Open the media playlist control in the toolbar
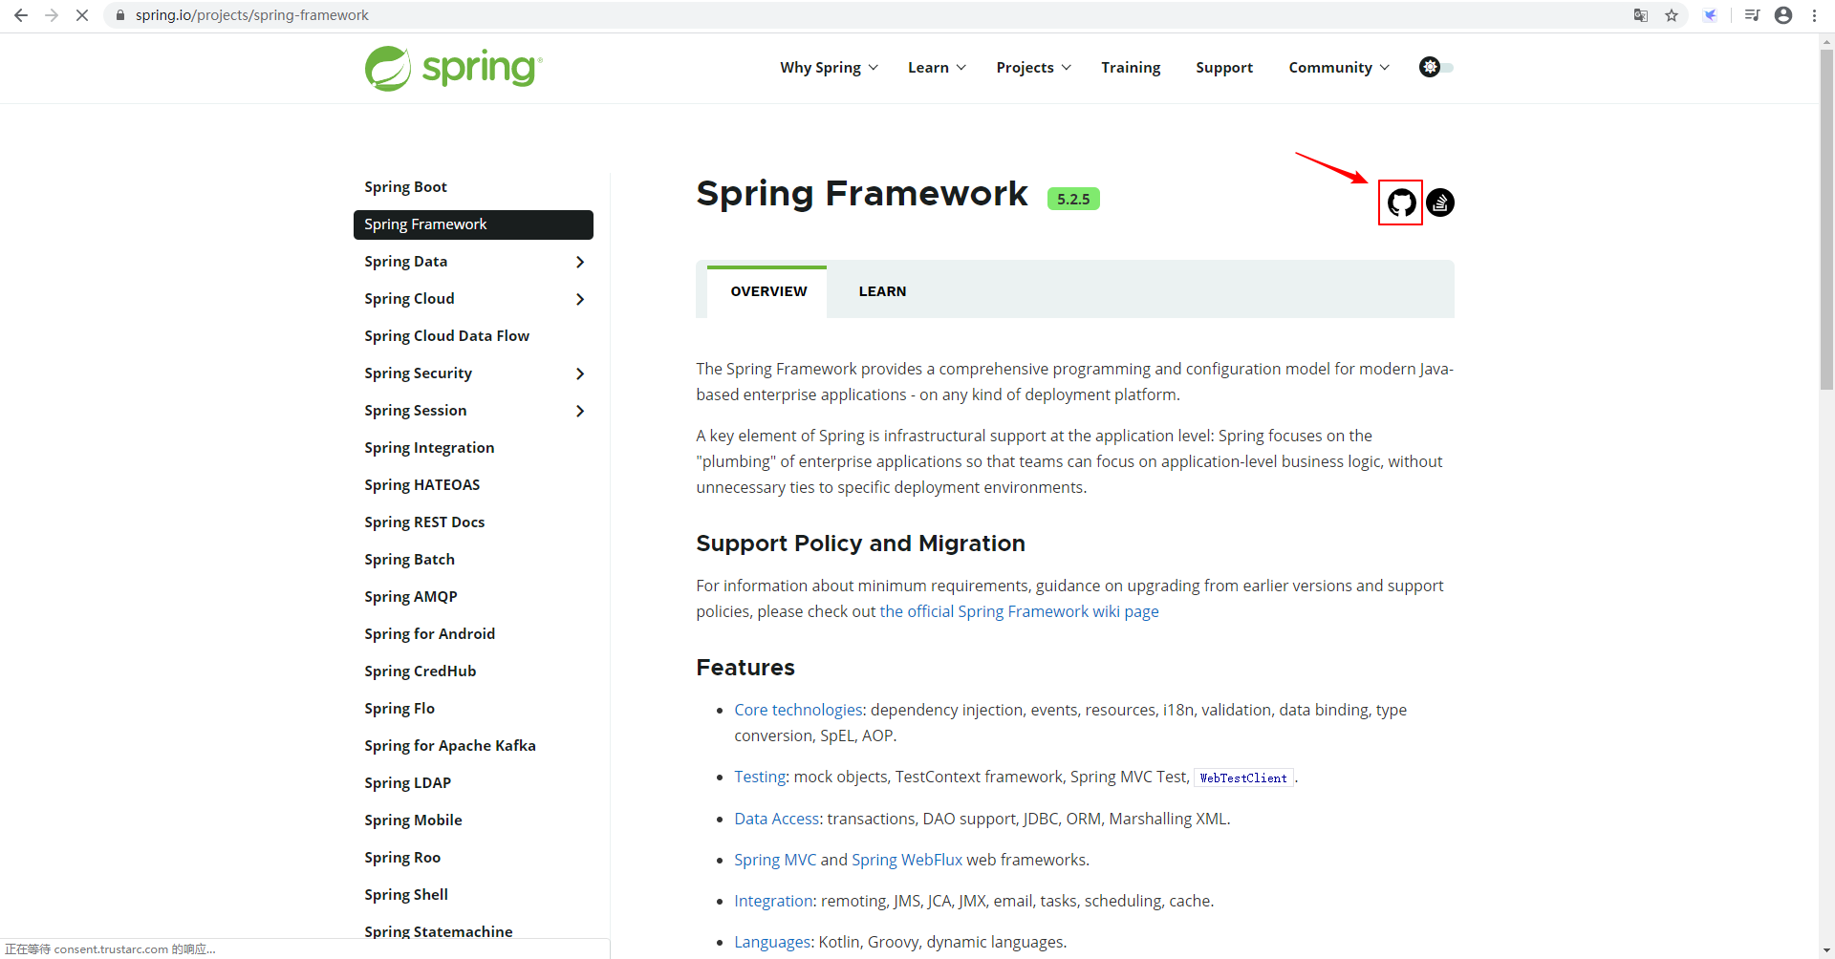The height and width of the screenshot is (959, 1835). point(1752,15)
